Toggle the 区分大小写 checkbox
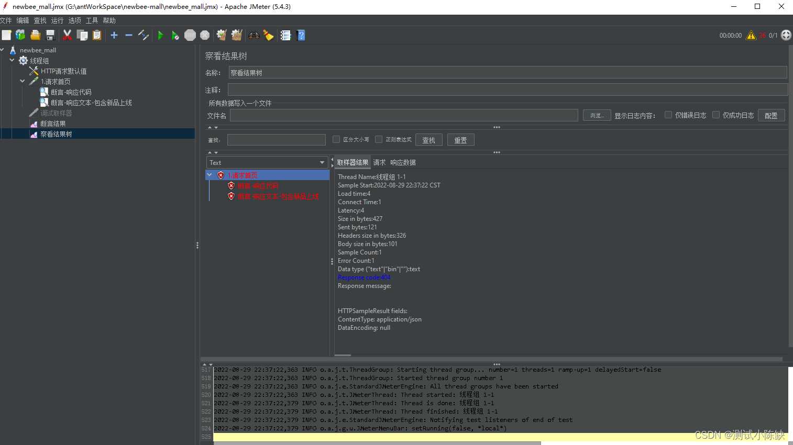This screenshot has width=793, height=445. 336,139
